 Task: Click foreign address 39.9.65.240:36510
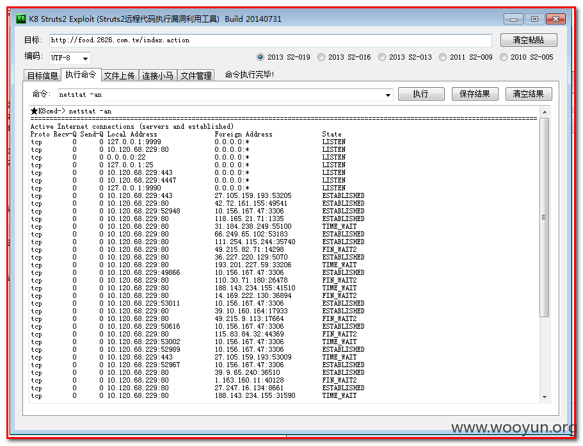247,373
